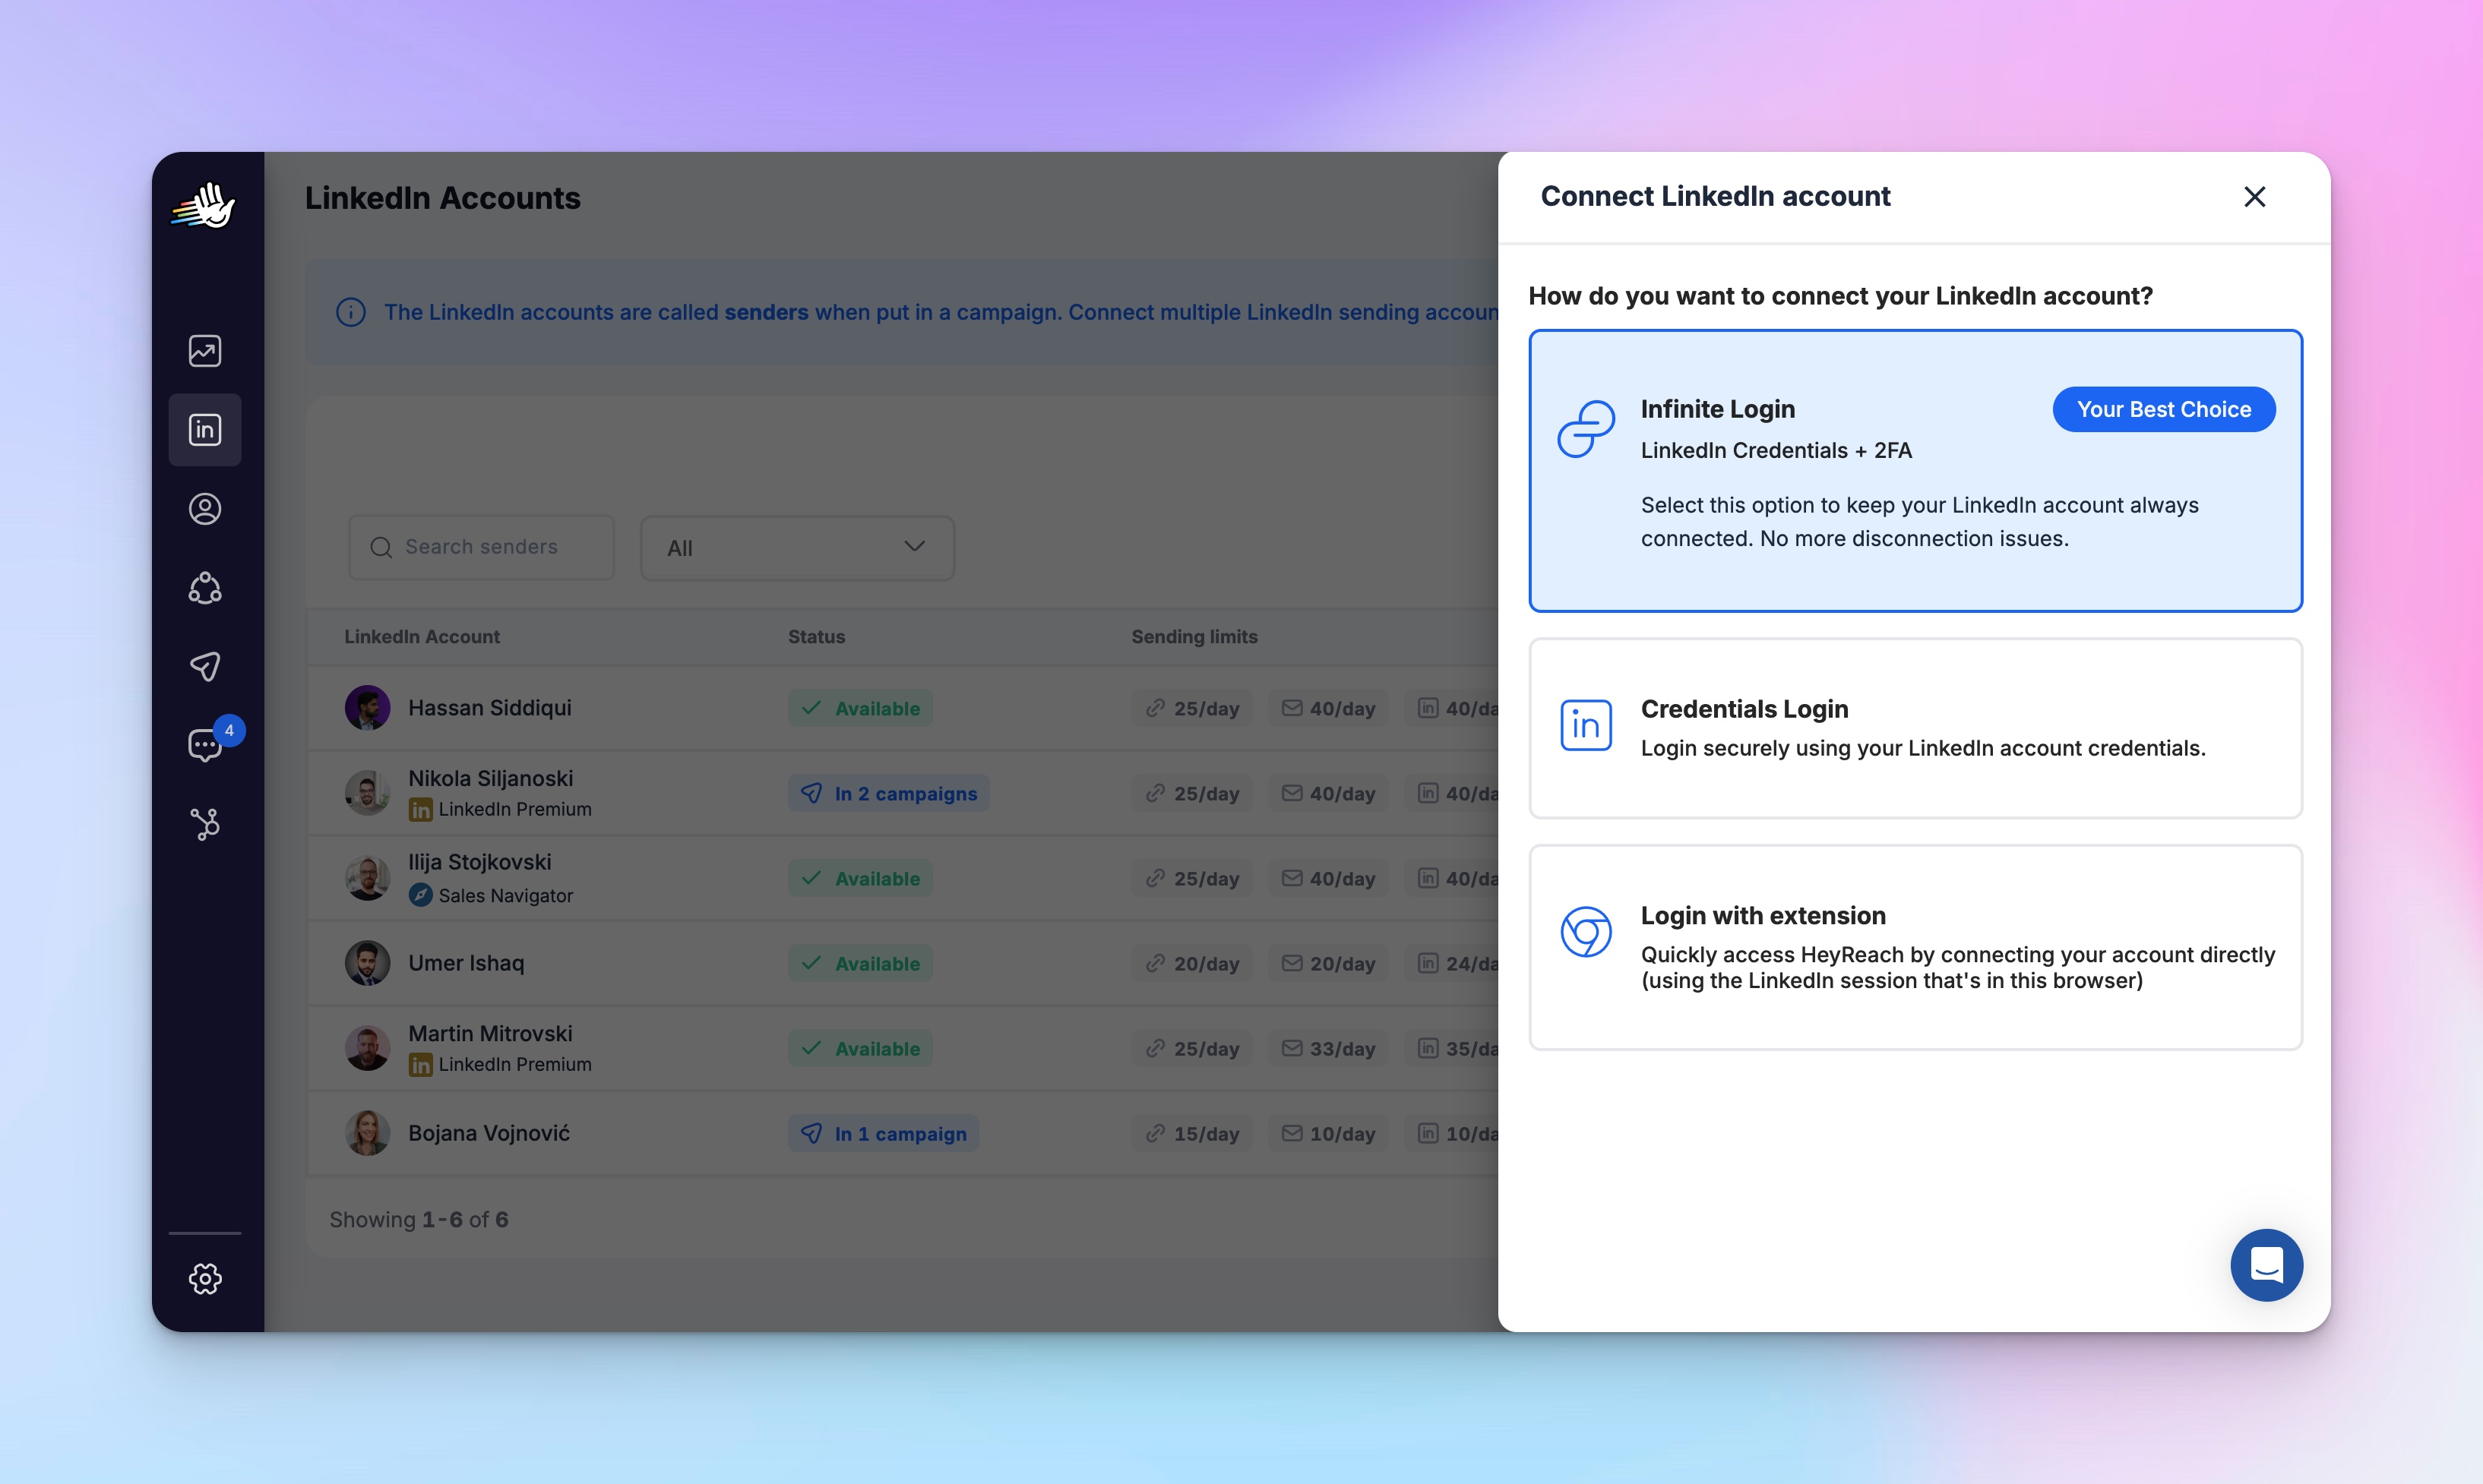Image resolution: width=2483 pixels, height=1484 pixels.
Task: Click Available status for Hassan Siddiqui
Action: tap(860, 708)
